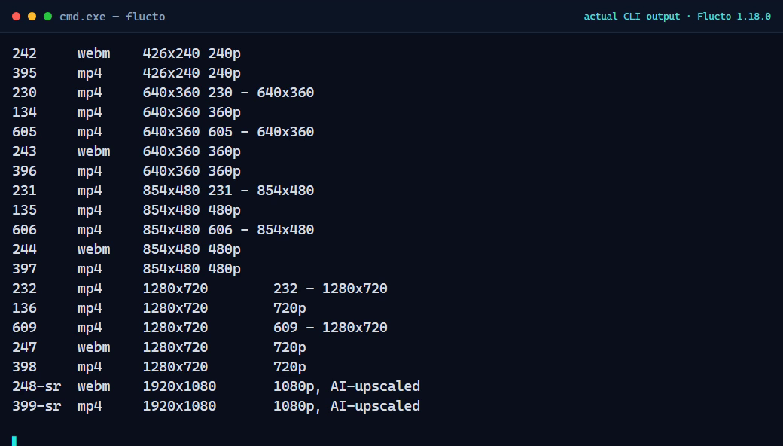Click "webm" in the 244 row

[94, 249]
